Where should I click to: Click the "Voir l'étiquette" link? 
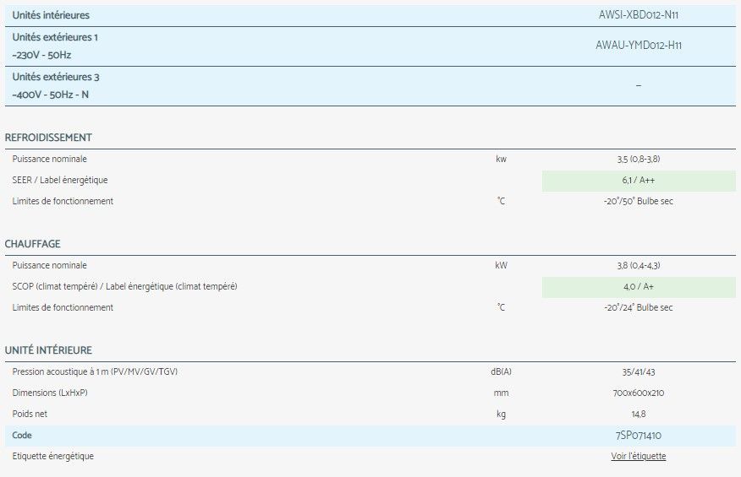click(638, 456)
